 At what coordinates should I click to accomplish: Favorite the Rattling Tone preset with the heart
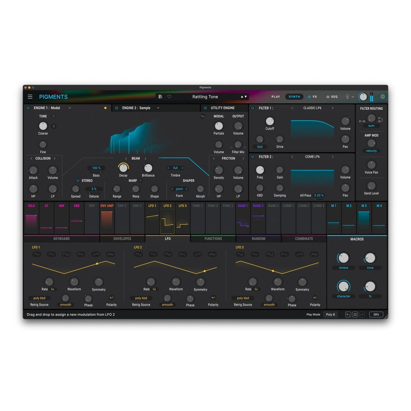pyautogui.click(x=169, y=96)
